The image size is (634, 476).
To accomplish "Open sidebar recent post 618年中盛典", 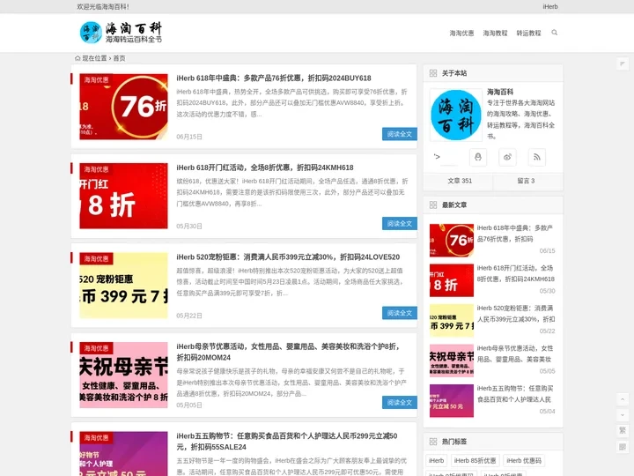I will pos(515,234).
